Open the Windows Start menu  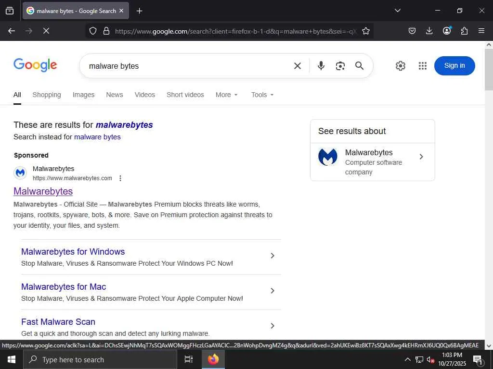[x=12, y=359]
